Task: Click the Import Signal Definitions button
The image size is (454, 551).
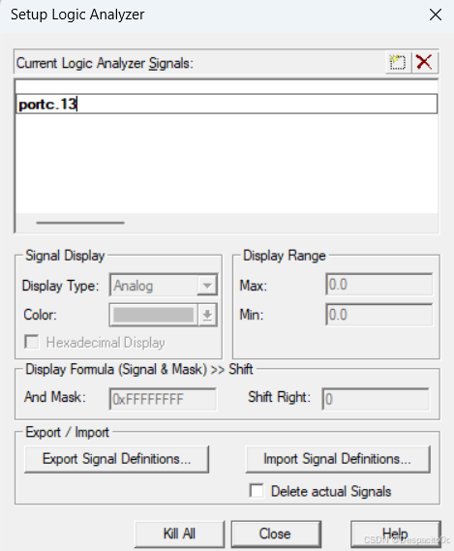Action: (x=338, y=459)
